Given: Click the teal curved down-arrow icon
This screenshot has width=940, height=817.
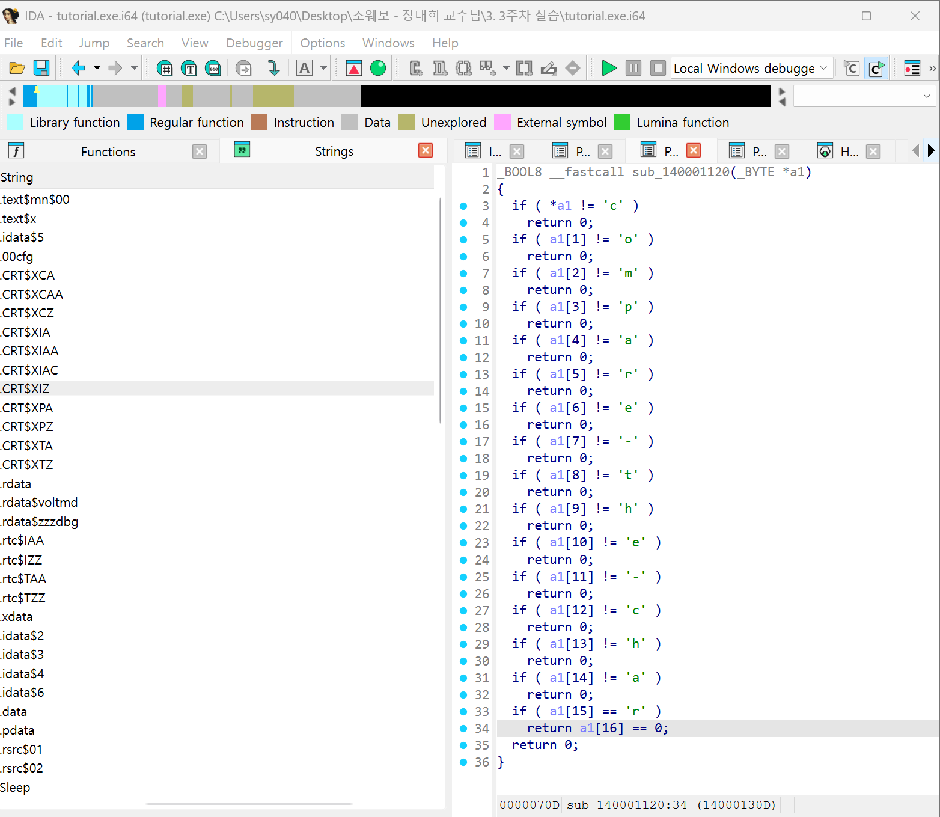Looking at the screenshot, I should tap(273, 68).
